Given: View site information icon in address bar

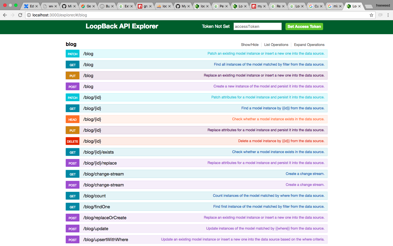Looking at the screenshot, I should (29, 15).
